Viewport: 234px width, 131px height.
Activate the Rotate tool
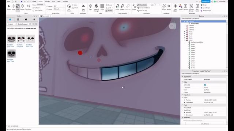(x=22, y=7)
